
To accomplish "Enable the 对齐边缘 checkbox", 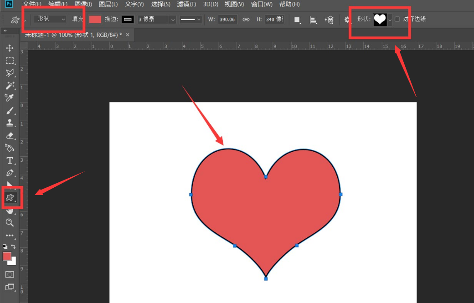I will tap(397, 20).
